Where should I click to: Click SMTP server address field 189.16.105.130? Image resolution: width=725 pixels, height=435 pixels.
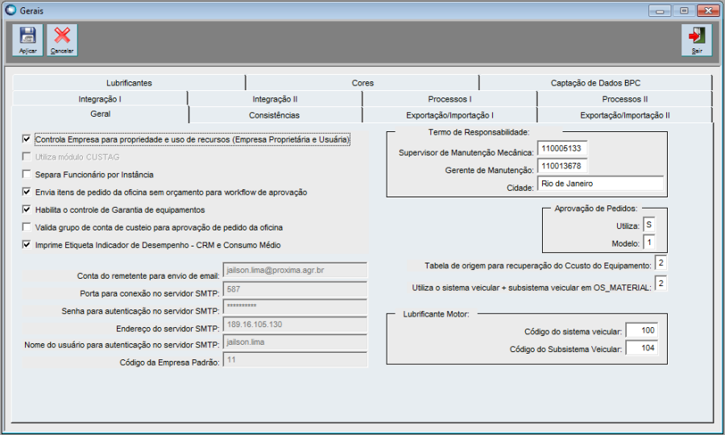295,325
